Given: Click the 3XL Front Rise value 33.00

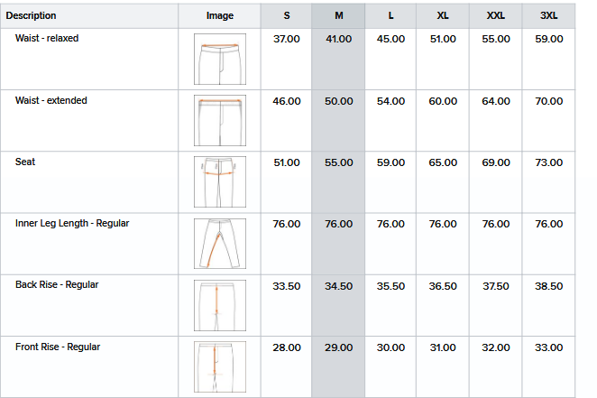Looking at the screenshot, I should (549, 347).
